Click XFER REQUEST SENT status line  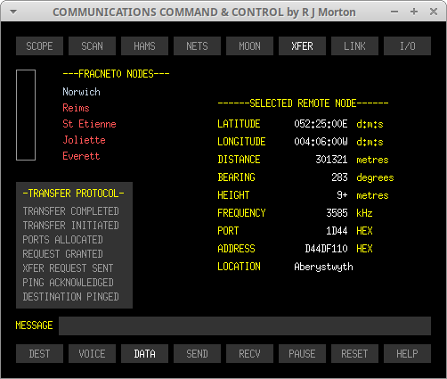68,268
